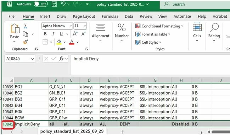The image size is (230, 135).
Task: Open the Review tab
Action: click(x=146, y=16)
